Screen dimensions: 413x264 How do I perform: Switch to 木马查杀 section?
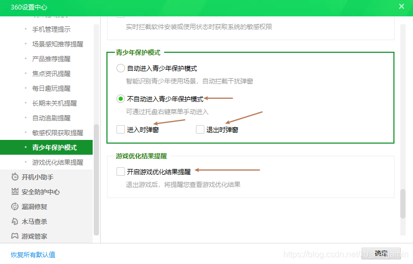coord(47,221)
